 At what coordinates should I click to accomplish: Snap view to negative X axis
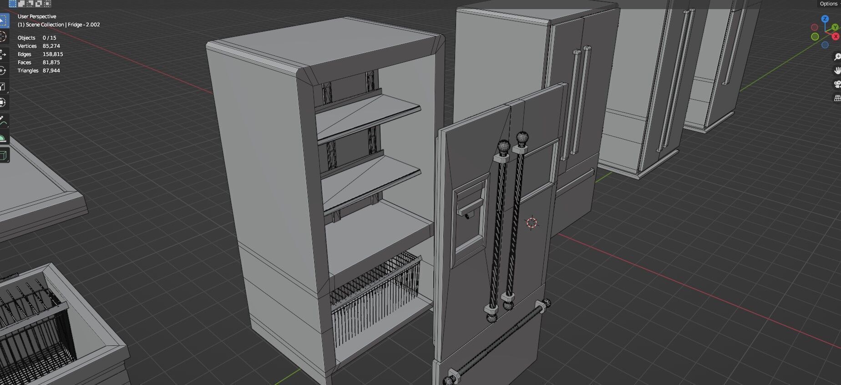[x=815, y=27]
